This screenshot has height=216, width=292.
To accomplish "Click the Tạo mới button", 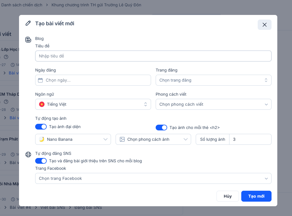I will tap(256, 196).
